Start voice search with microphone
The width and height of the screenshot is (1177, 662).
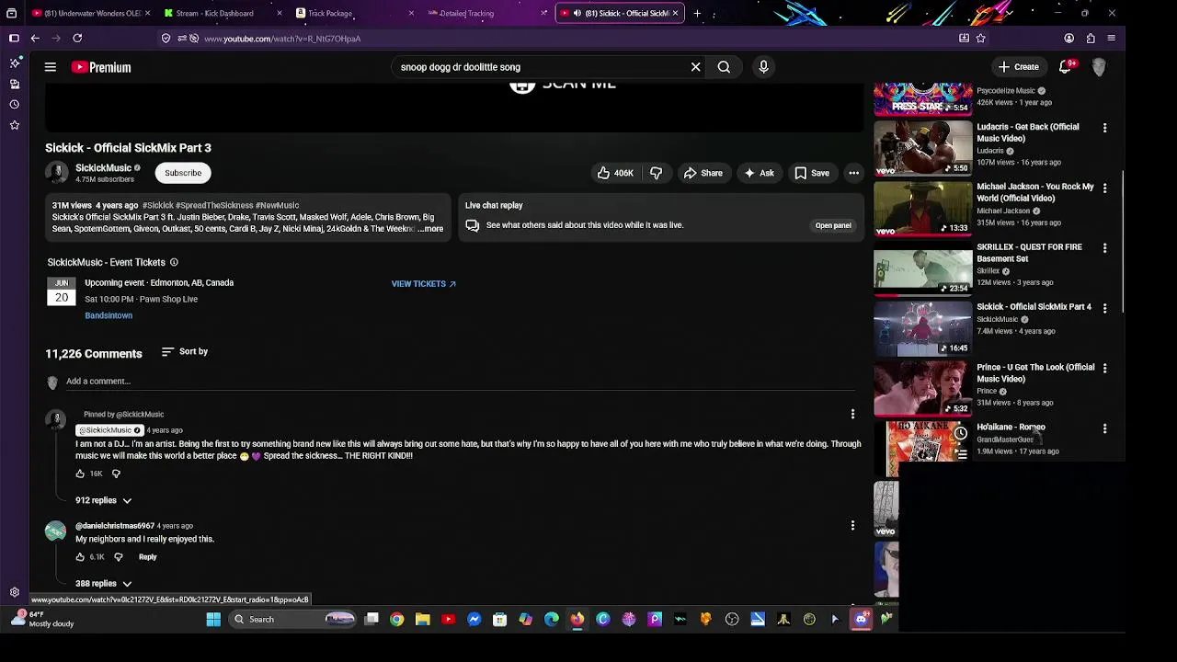(763, 67)
